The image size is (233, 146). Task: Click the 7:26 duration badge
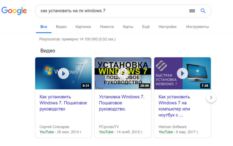click(205, 86)
